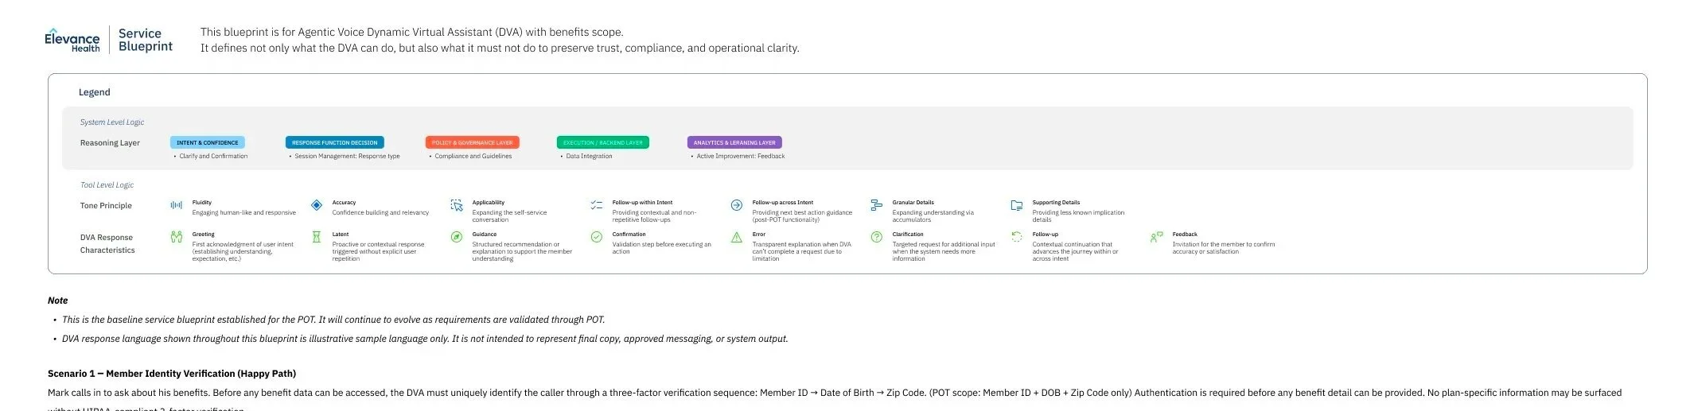Click the Feedback icon in legend
This screenshot has width=1694, height=411.
tap(1157, 237)
